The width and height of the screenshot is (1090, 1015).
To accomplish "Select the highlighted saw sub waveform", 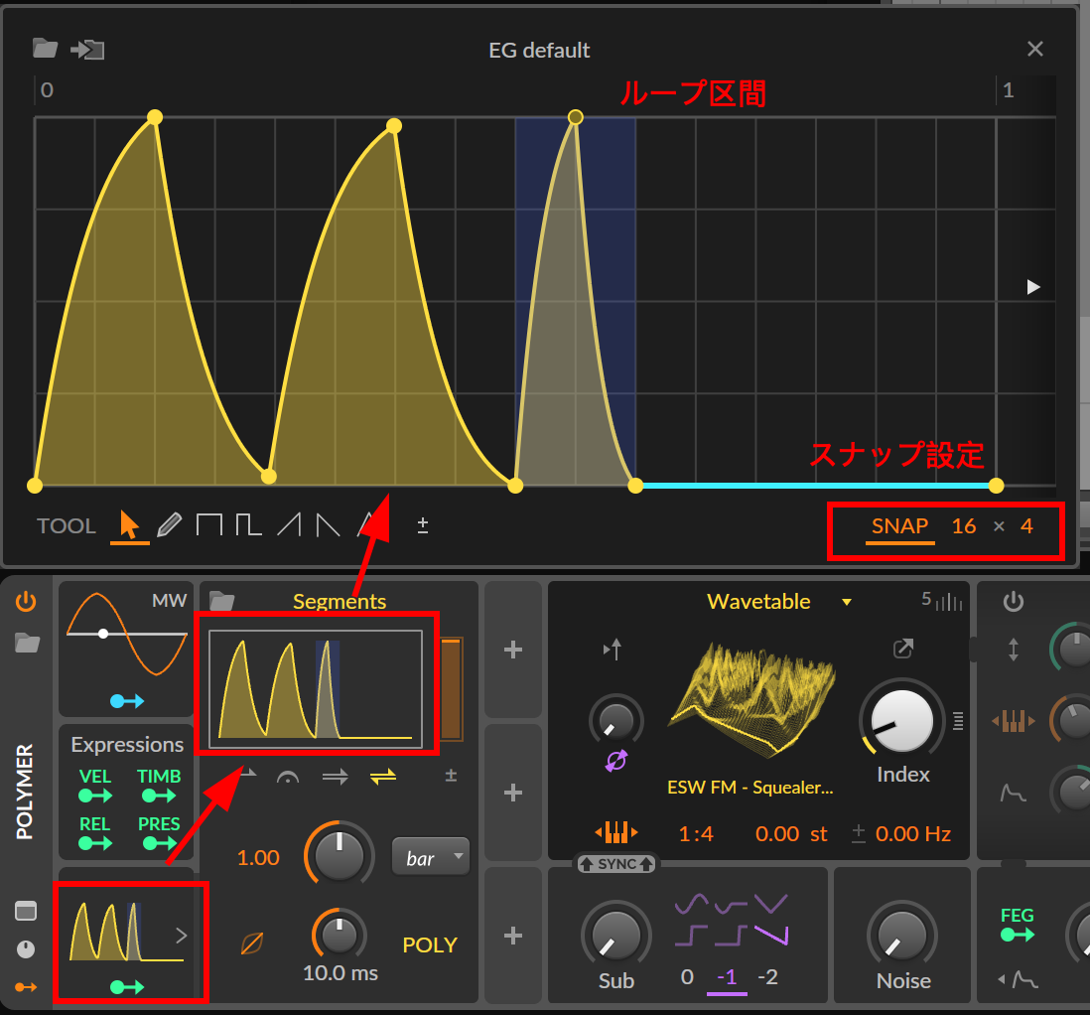I will coord(771,935).
